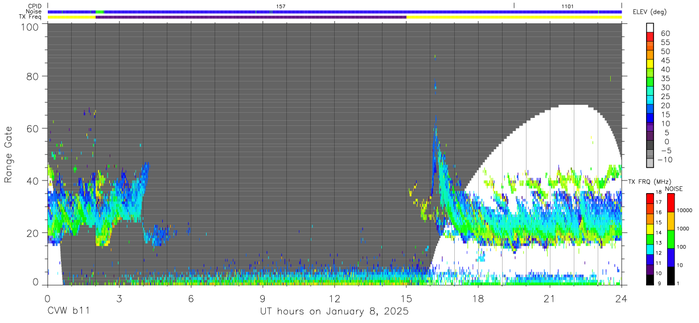699x323 pixels.
Task: Click the green segment in the top Noise strip
Action: tap(100, 11)
